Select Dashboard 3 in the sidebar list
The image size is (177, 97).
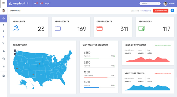click(3, 37)
